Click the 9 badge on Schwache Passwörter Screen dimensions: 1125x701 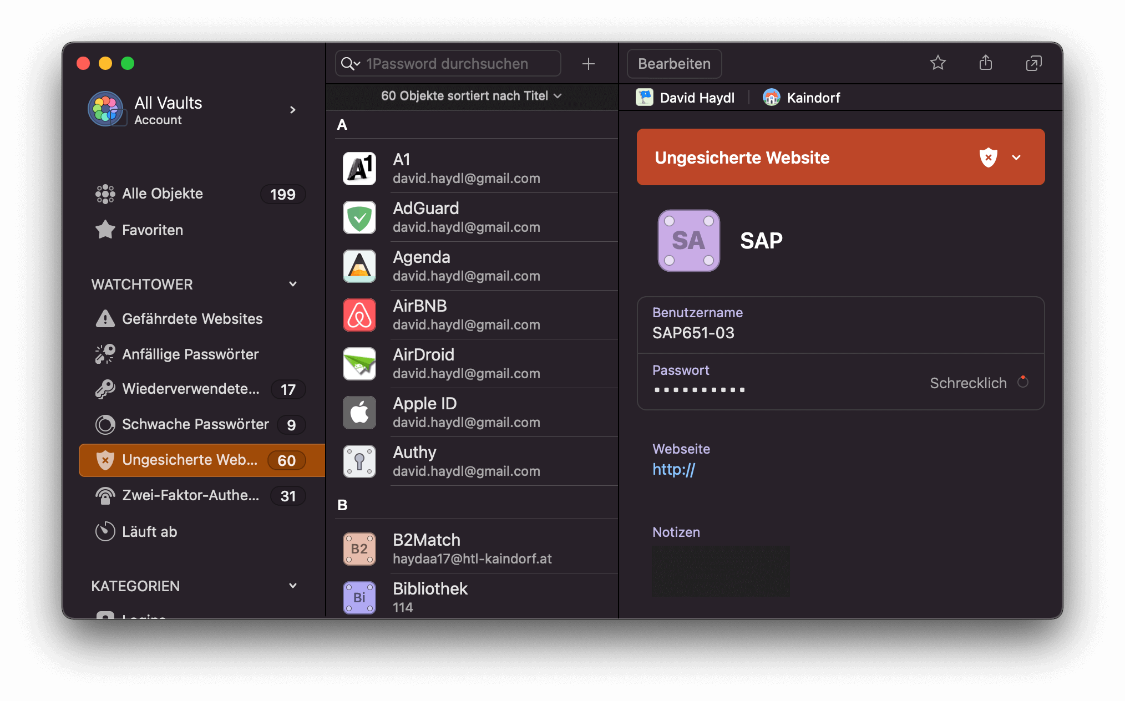point(291,425)
